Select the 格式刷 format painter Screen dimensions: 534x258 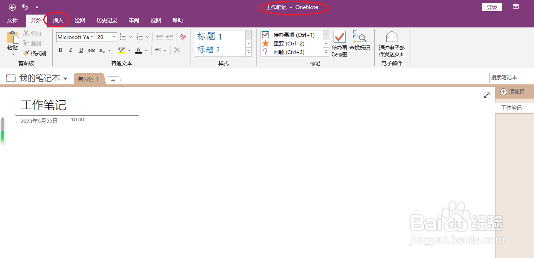click(35, 53)
